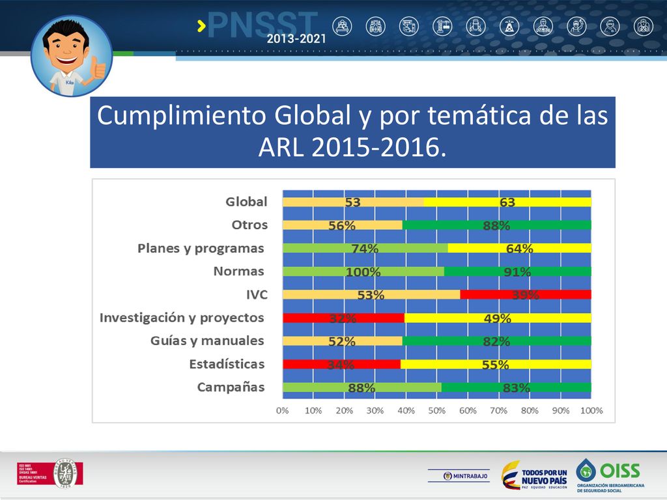Select the oil derrick icon
Viewport: 667px width, 500px height.
click(509, 26)
